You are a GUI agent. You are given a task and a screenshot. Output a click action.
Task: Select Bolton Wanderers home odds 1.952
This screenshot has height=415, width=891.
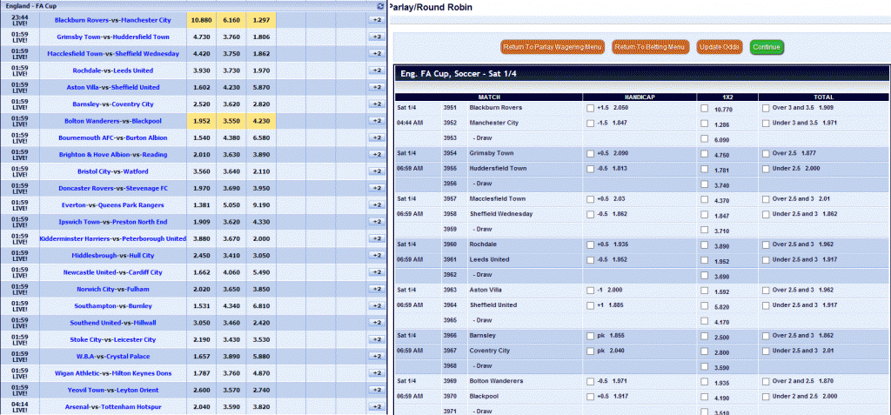pos(202,121)
